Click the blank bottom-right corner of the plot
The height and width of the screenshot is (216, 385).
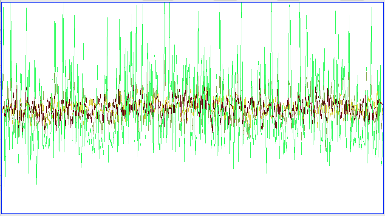pos(376,208)
